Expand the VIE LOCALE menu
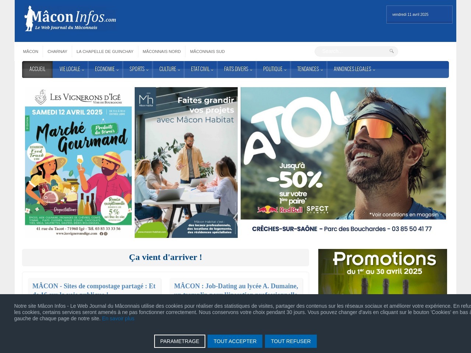 coord(71,69)
